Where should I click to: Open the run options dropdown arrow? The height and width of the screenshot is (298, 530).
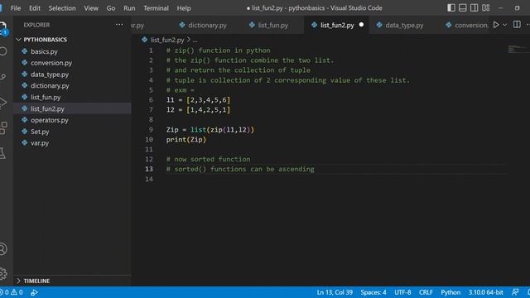pyautogui.click(x=504, y=25)
